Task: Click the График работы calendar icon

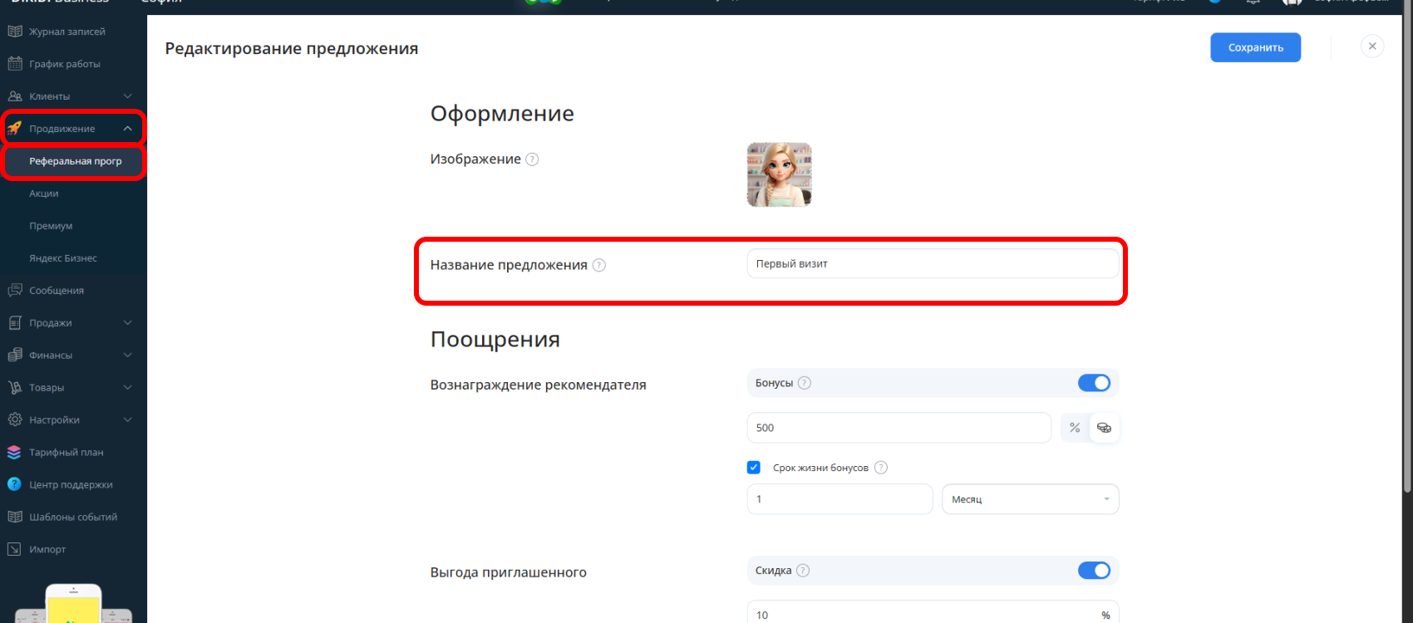Action: tap(15, 64)
